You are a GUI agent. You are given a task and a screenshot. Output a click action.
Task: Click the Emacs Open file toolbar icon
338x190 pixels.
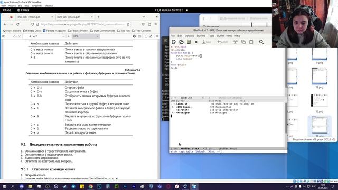(181, 42)
